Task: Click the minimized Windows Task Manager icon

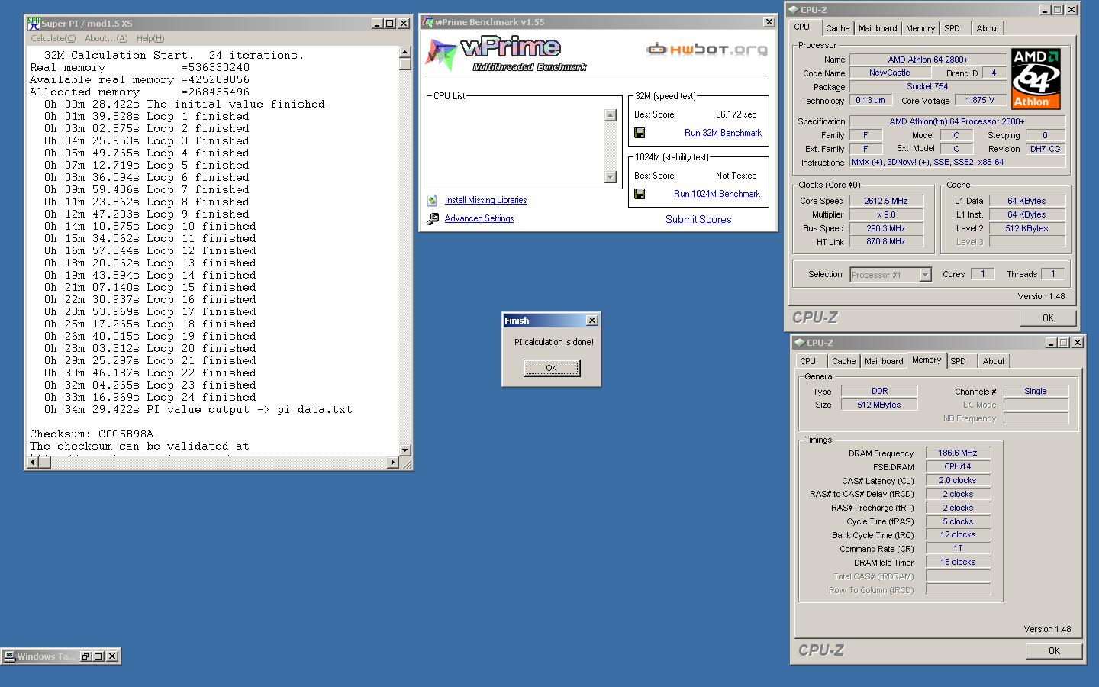Action: tap(9, 656)
